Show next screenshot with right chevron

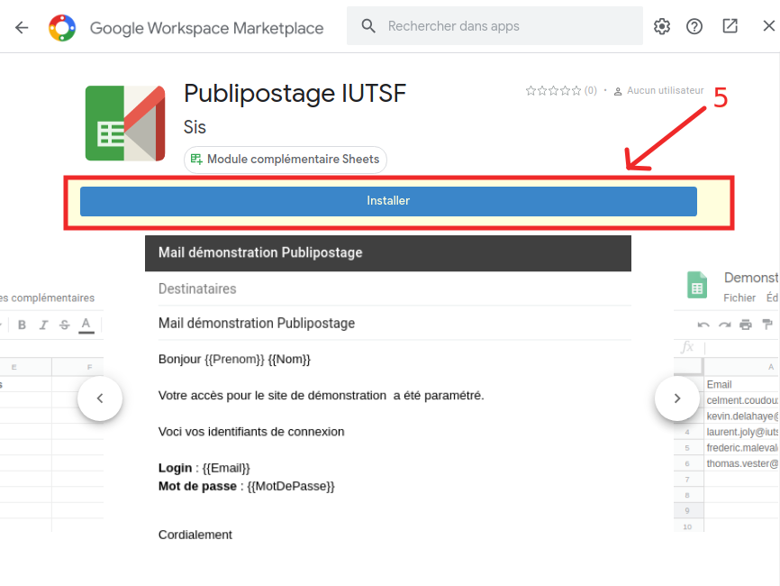(677, 398)
